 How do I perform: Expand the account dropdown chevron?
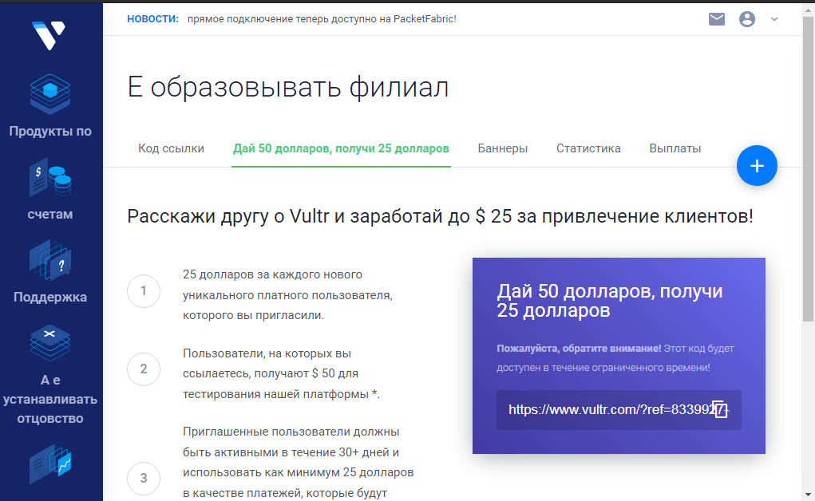point(774,19)
